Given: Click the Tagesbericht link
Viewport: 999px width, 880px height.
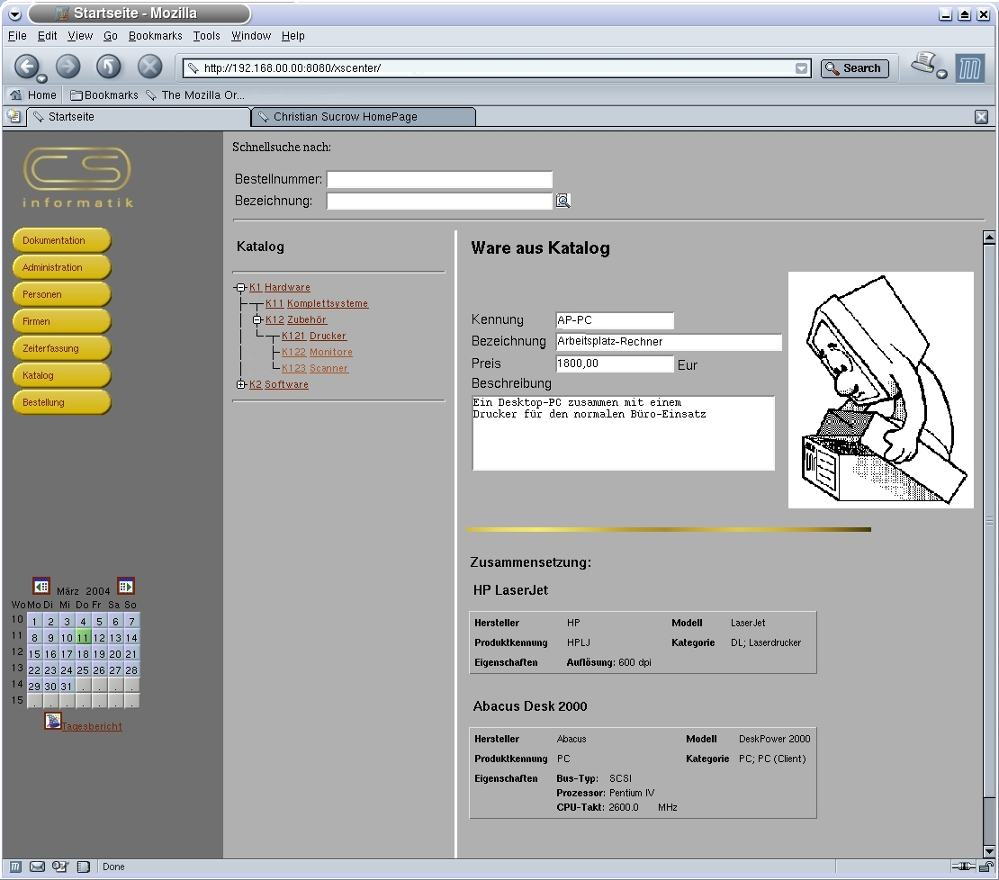Looking at the screenshot, I should (x=92, y=726).
